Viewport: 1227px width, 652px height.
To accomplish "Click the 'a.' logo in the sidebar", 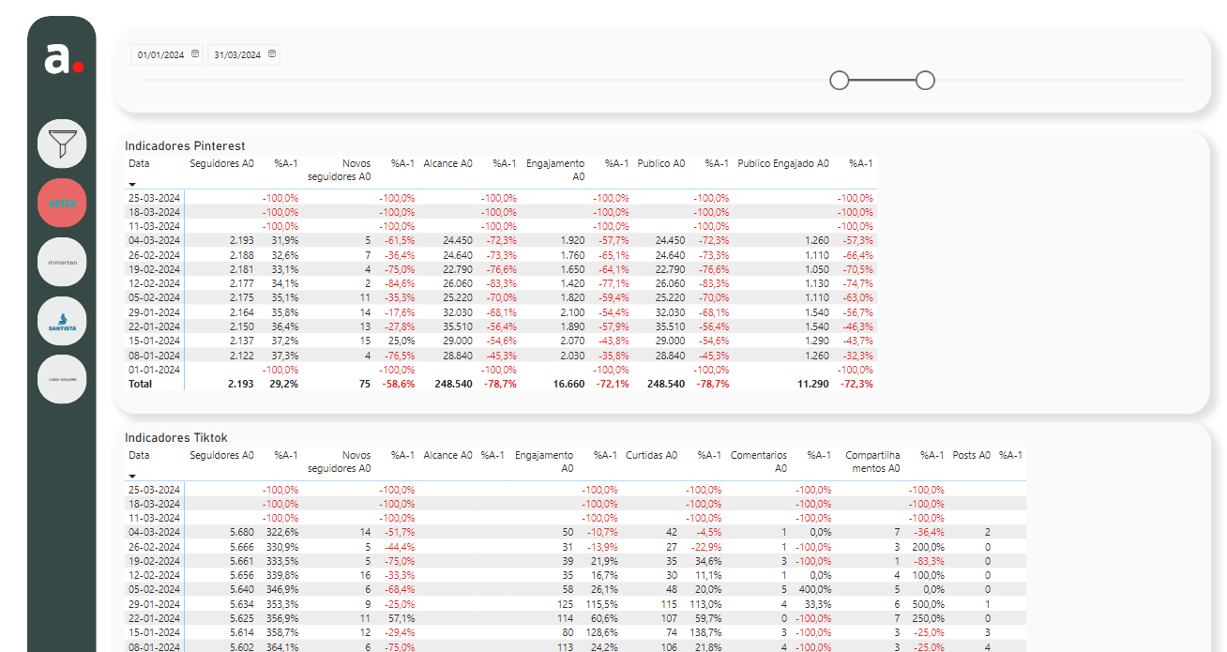I will (x=63, y=59).
